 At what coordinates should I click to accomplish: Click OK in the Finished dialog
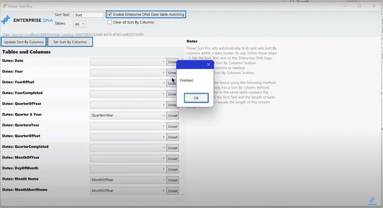(x=196, y=98)
